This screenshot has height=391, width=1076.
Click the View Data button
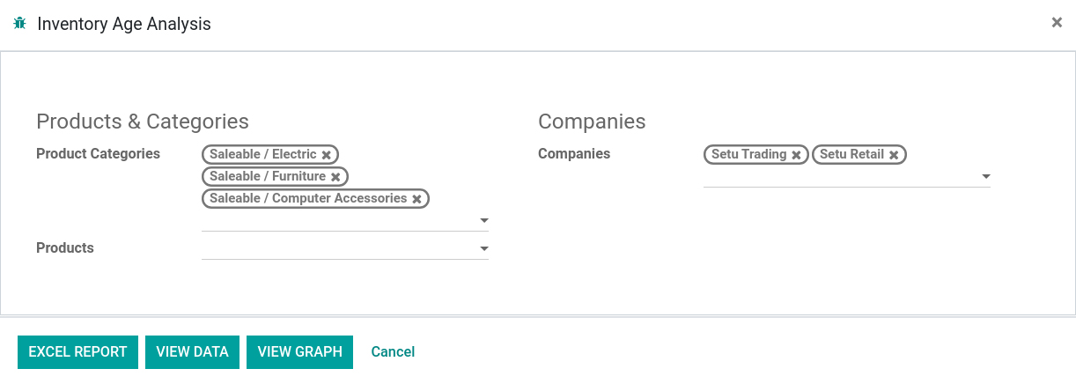click(x=192, y=352)
